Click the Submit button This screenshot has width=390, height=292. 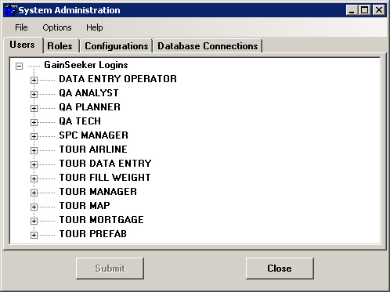pyautogui.click(x=110, y=269)
